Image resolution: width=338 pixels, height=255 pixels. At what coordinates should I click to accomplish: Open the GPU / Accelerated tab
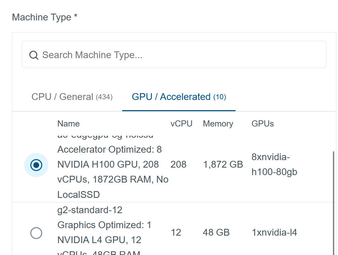(x=179, y=97)
